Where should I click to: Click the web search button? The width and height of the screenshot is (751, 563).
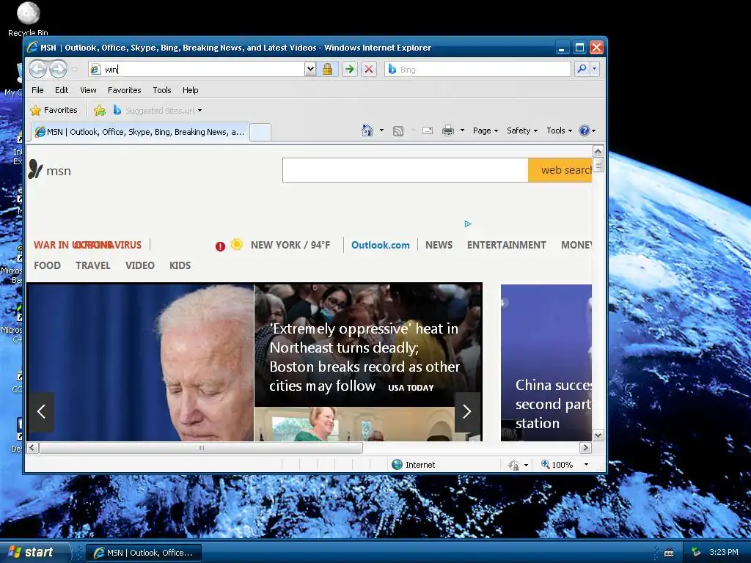[560, 170]
